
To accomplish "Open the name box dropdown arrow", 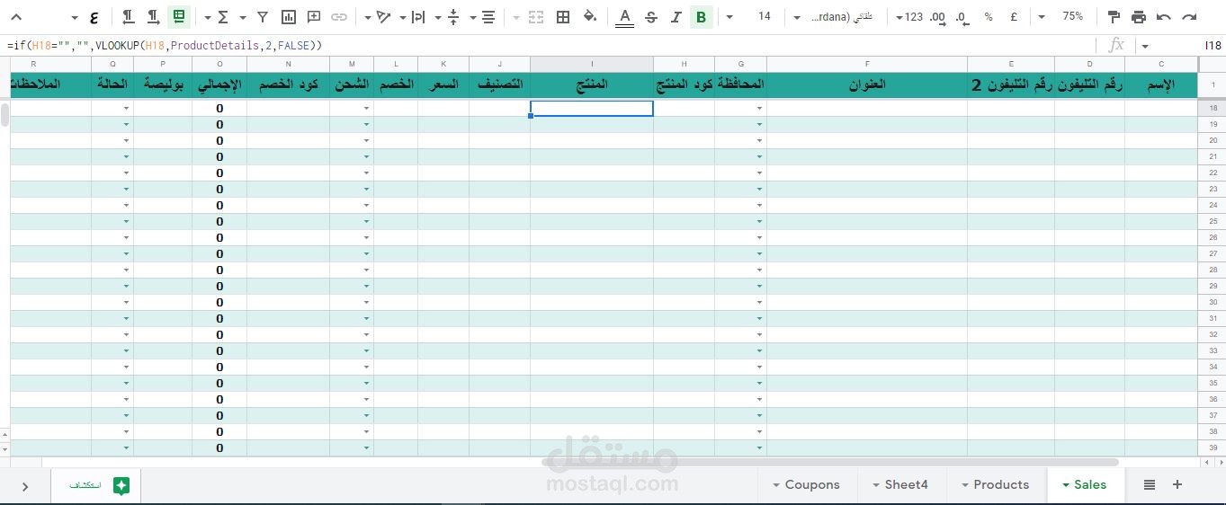I will pos(1145,46).
